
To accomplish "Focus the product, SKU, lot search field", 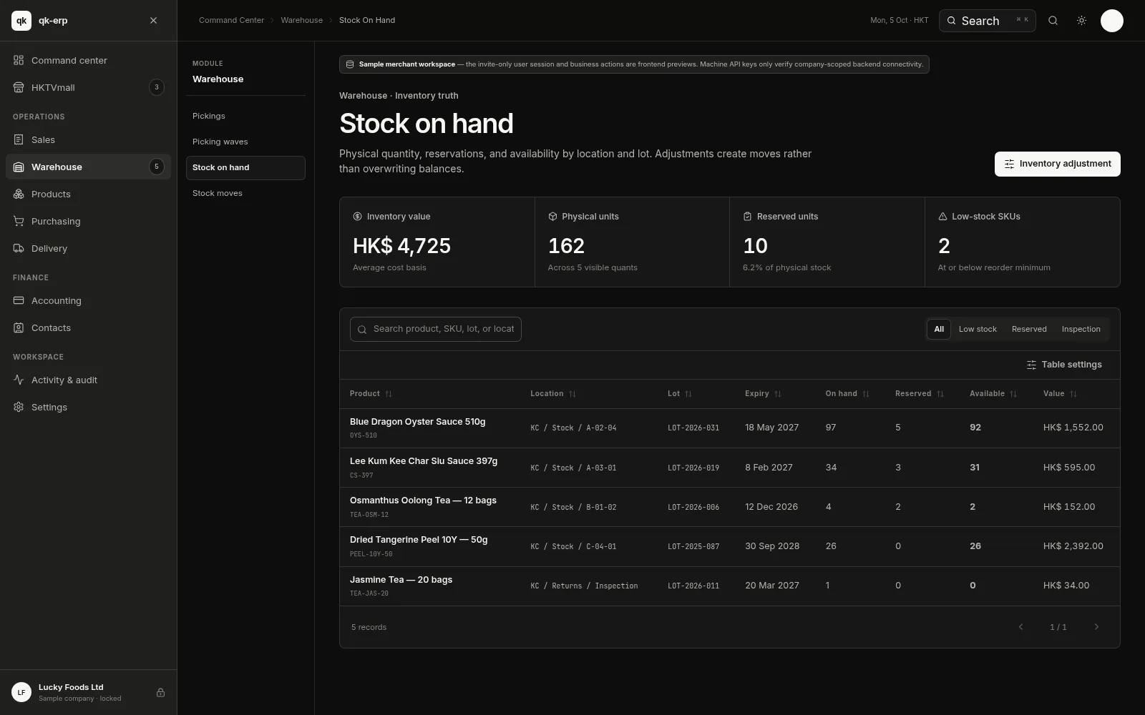I will pos(436,329).
